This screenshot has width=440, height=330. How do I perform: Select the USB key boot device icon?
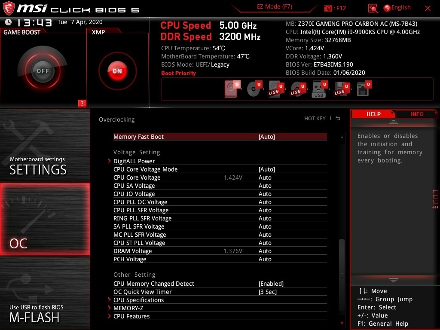[x=320, y=89]
